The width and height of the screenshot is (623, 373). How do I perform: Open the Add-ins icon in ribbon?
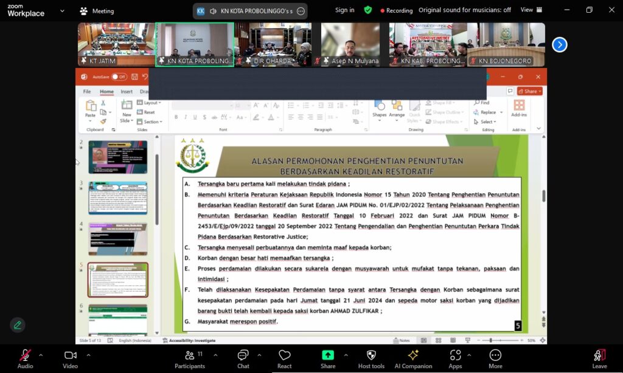coord(519,105)
